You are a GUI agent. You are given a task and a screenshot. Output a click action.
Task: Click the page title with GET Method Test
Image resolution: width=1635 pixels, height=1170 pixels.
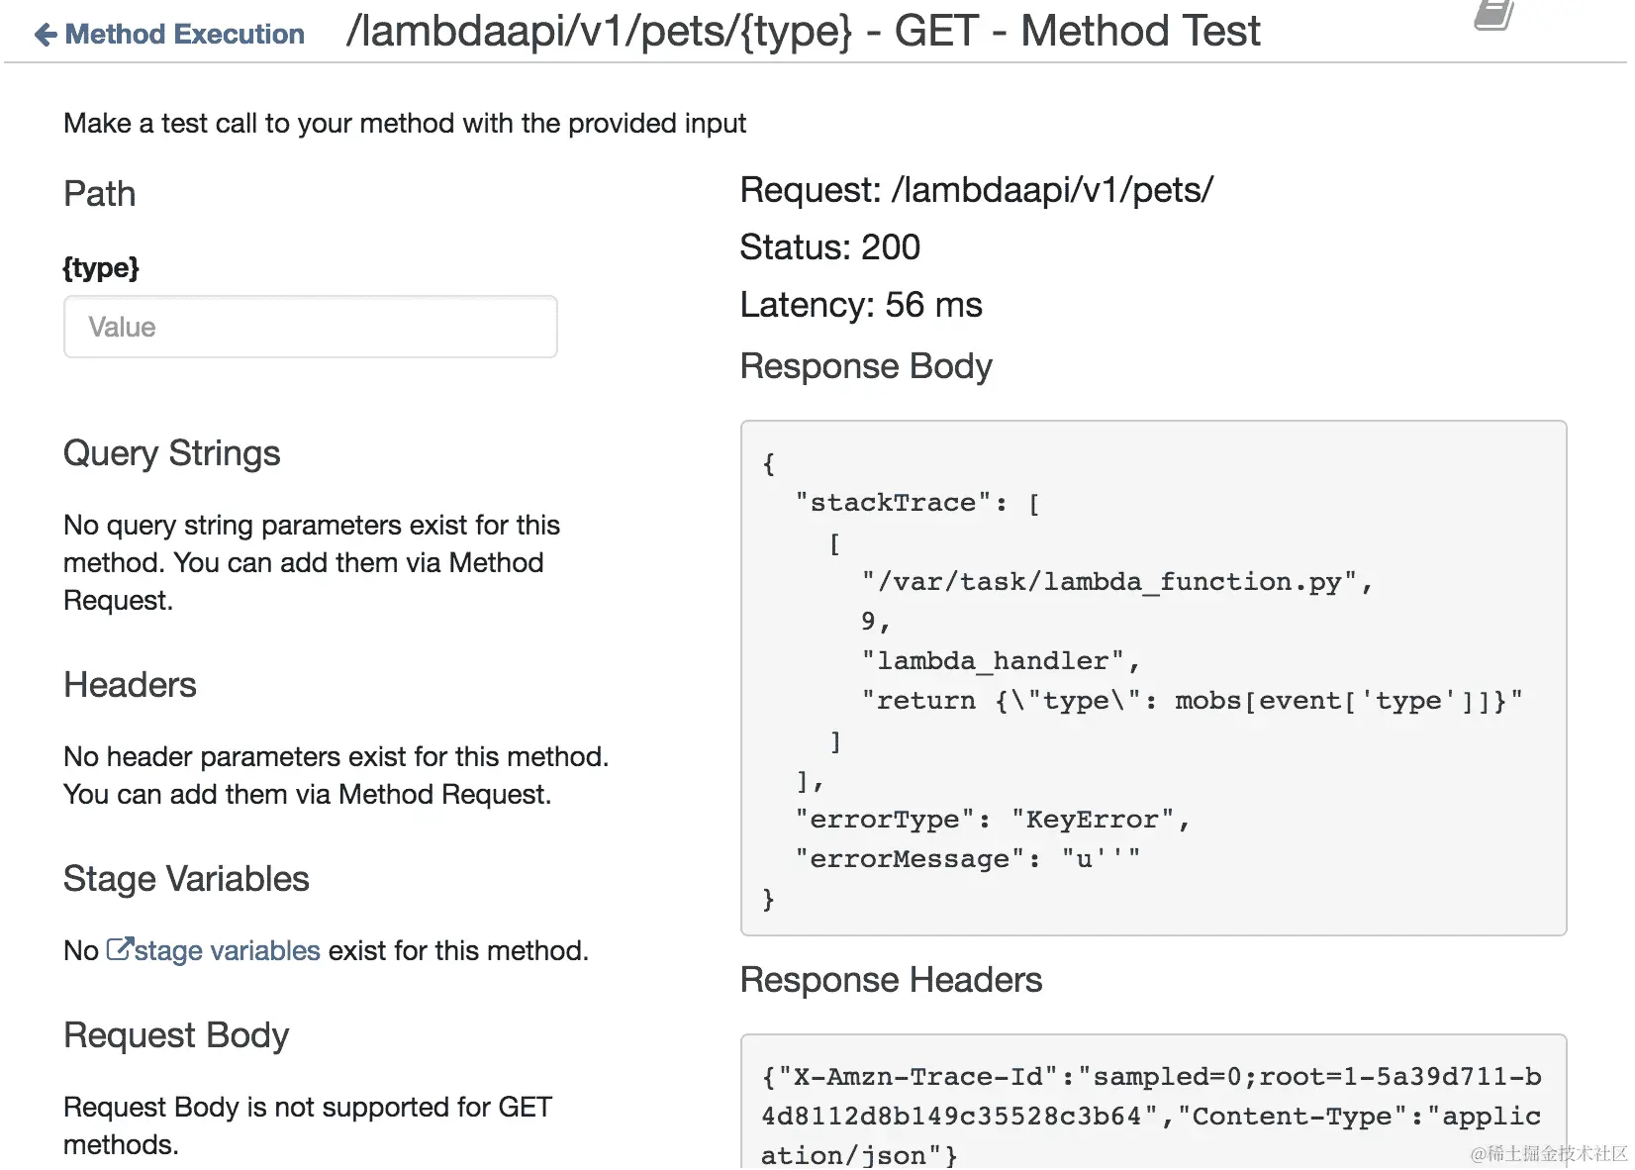point(803,31)
